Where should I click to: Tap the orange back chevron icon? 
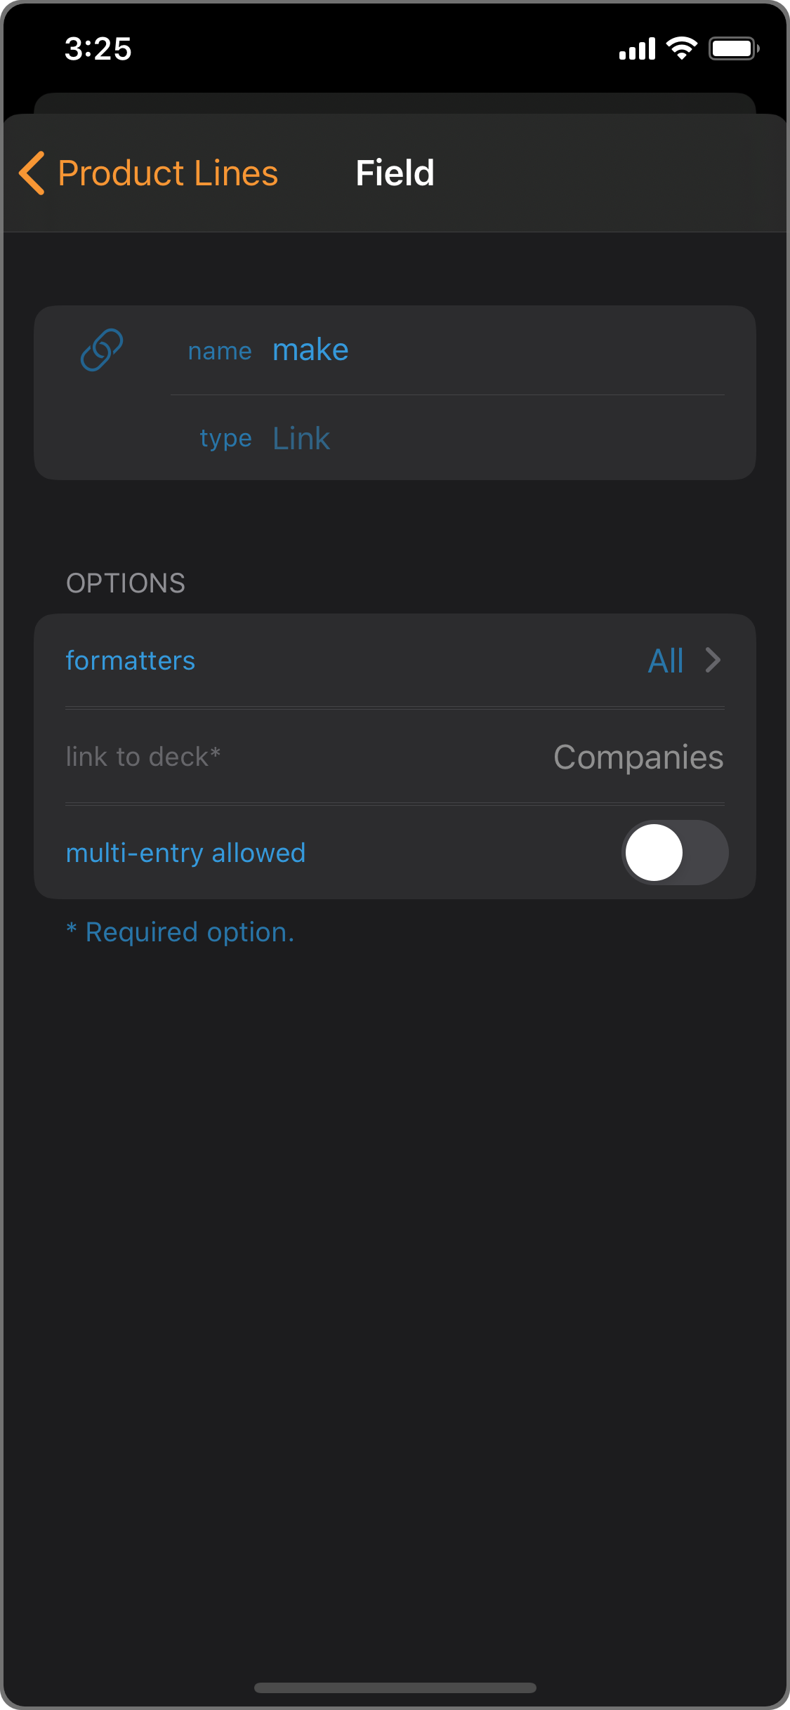(x=32, y=173)
